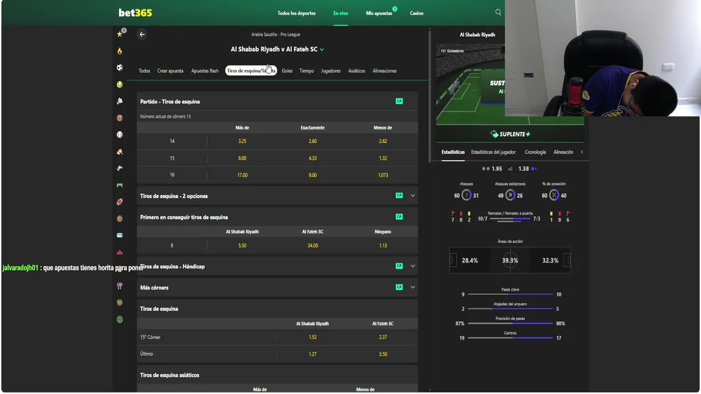
Task: Click the main markets vertical scrollbar
Action: click(x=430, y=96)
